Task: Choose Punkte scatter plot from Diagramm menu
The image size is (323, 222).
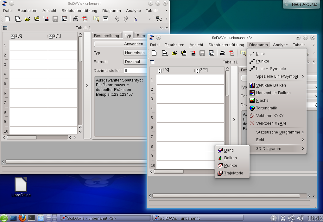Action: click(x=277, y=61)
